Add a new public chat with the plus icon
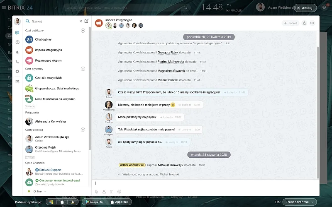Screen dimensions: 332x207 pos(83,30)
